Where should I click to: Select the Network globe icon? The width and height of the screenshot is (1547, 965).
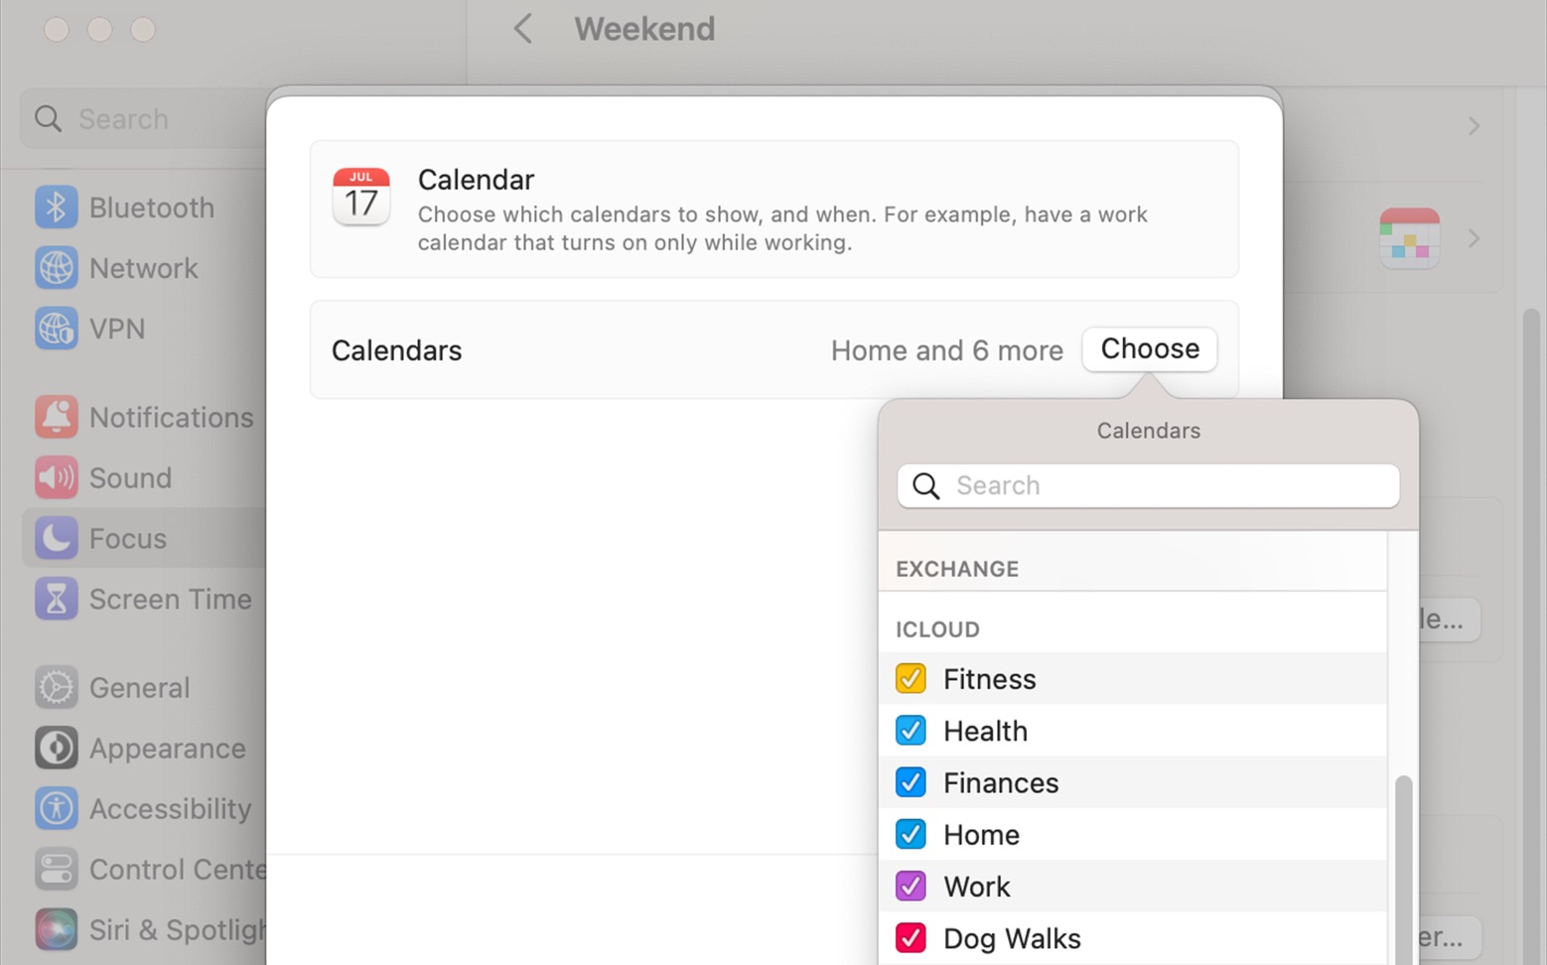tap(56, 268)
